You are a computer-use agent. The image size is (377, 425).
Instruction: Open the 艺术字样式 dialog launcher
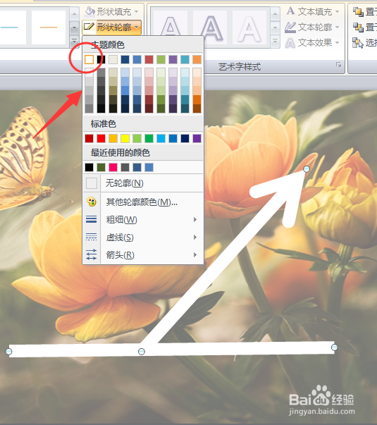(x=338, y=65)
